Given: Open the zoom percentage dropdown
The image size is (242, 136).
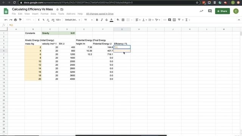Looking at the screenshot, I should 30,20.
